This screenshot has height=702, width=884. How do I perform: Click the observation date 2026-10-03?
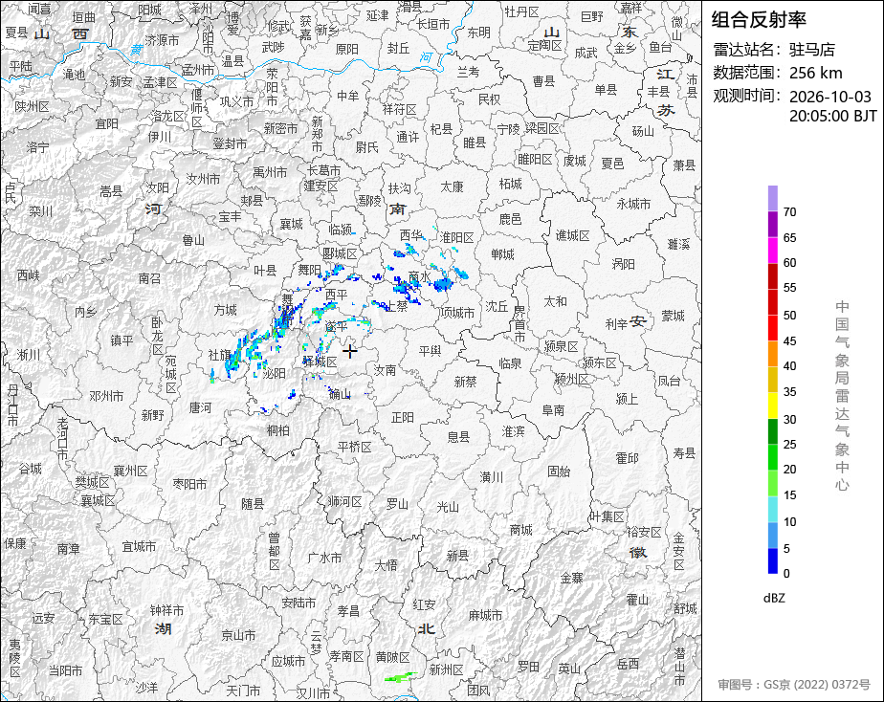(x=829, y=97)
